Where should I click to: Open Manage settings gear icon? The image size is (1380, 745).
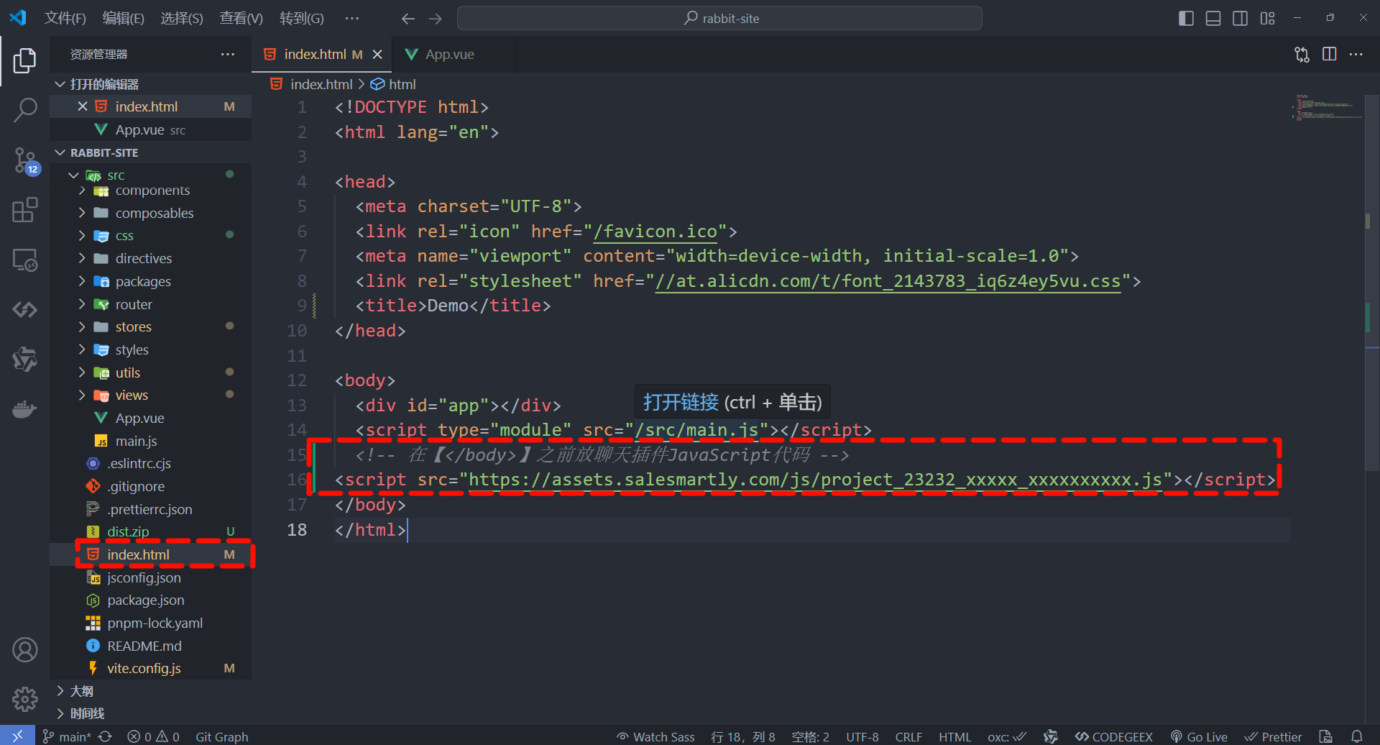coord(25,698)
